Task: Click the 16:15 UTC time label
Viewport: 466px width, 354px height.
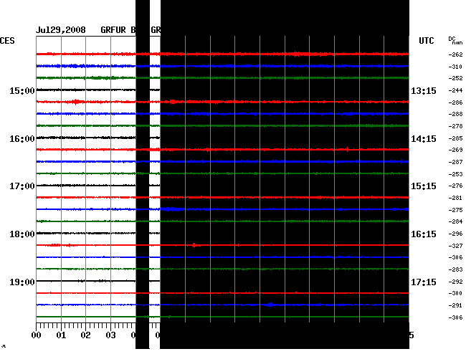Action: click(424, 234)
